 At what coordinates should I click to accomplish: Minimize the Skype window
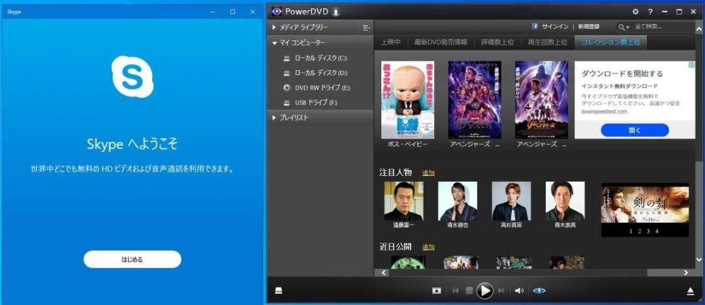[x=213, y=12]
